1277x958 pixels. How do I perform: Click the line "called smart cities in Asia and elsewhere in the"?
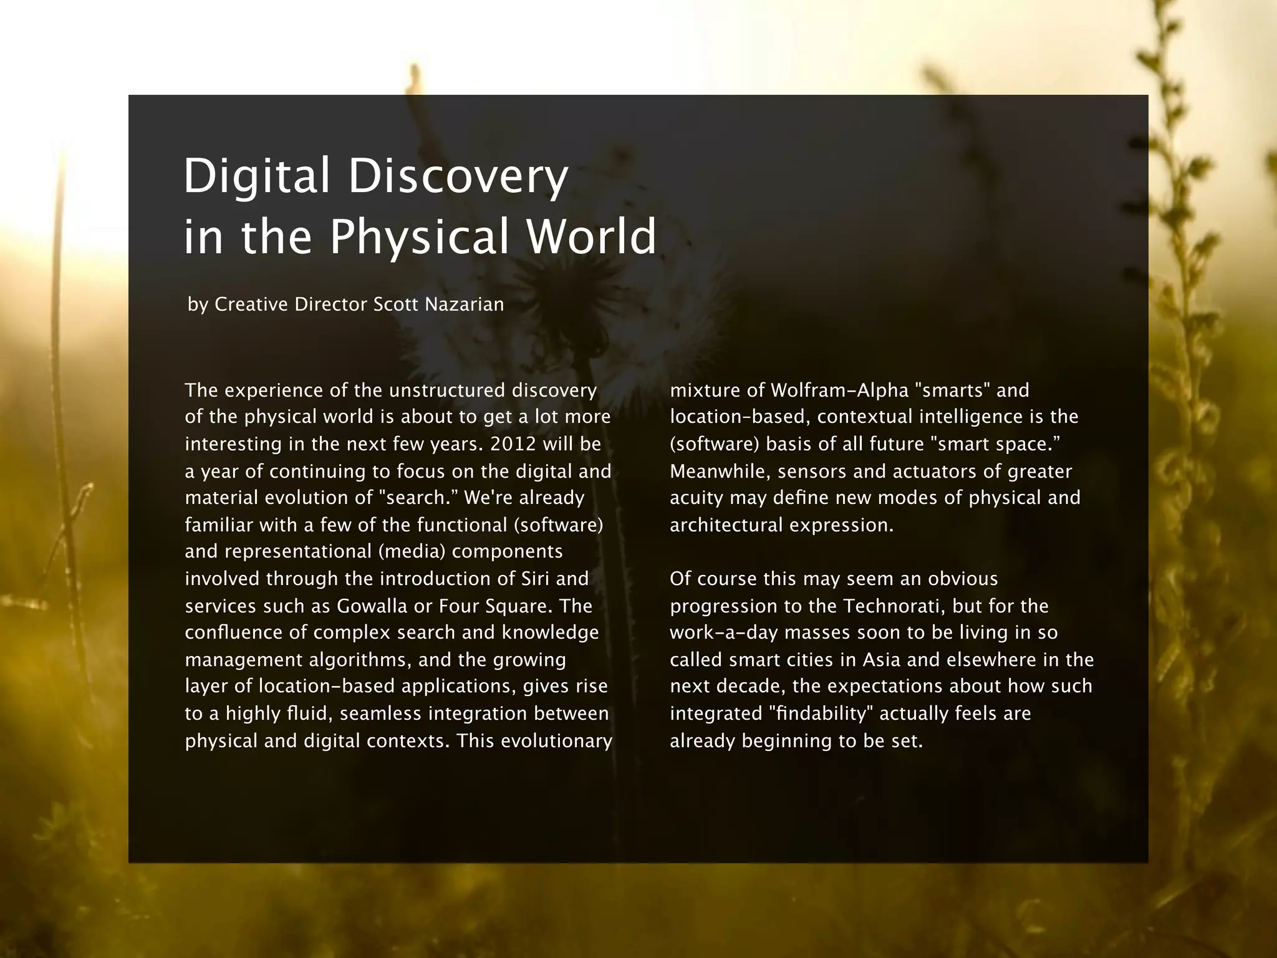tap(882, 660)
